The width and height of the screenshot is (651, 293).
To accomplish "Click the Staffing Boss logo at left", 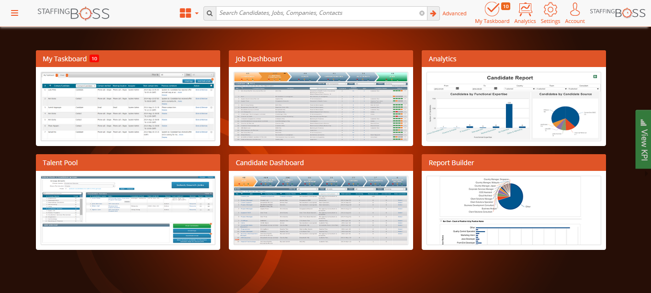I will 73,13.
